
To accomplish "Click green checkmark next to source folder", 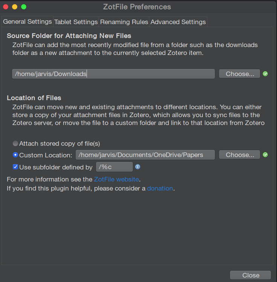I will point(265,74).
